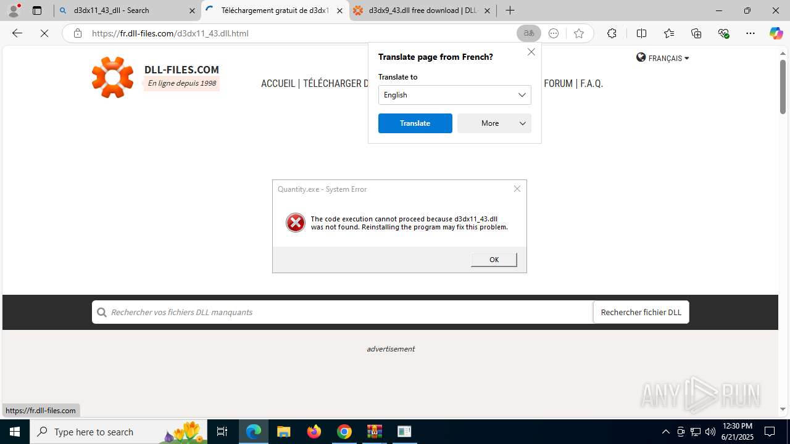
Task: Open the Copilot sidebar icon
Action: point(776,33)
